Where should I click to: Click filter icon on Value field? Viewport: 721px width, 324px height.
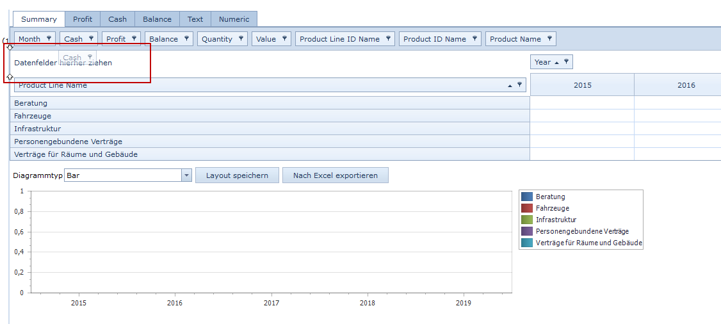(x=284, y=38)
